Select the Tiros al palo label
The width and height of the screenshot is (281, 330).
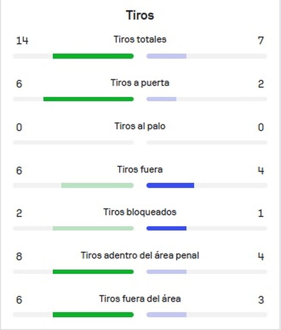coord(140,126)
